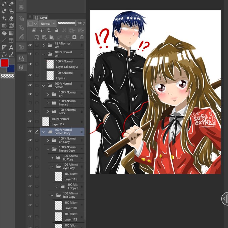
Task: Select the Blend tool
Action: 4,25
